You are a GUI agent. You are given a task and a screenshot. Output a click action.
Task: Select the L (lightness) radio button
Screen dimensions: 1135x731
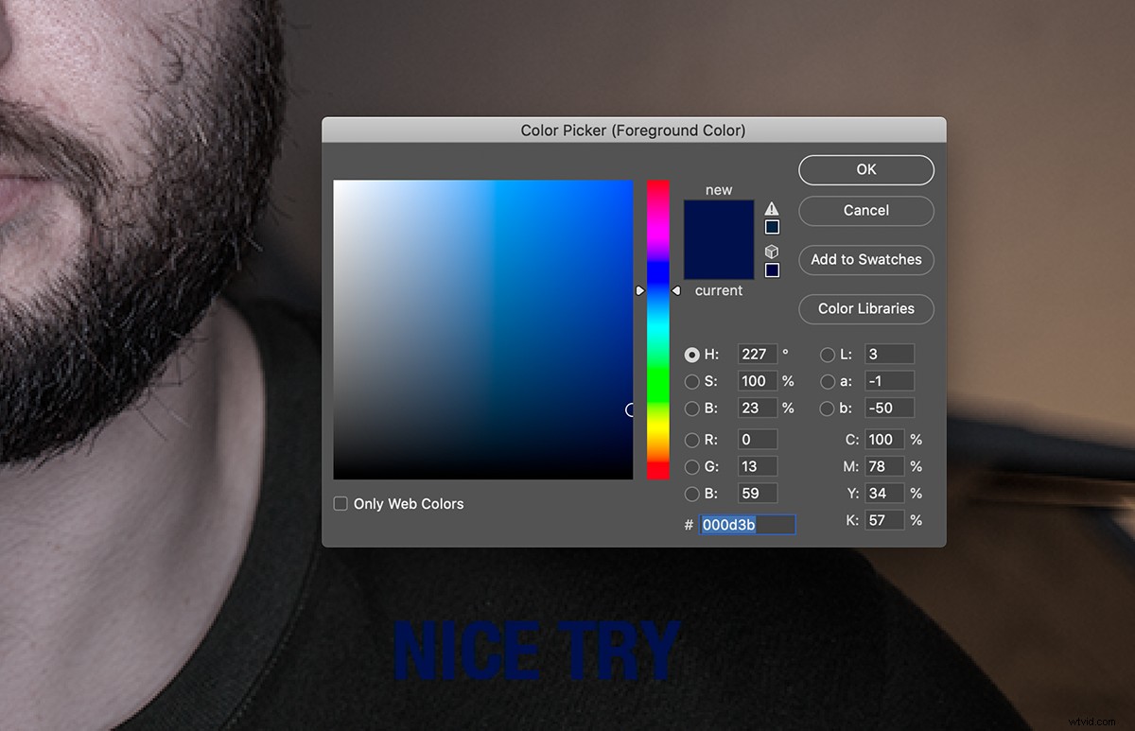[x=828, y=354]
